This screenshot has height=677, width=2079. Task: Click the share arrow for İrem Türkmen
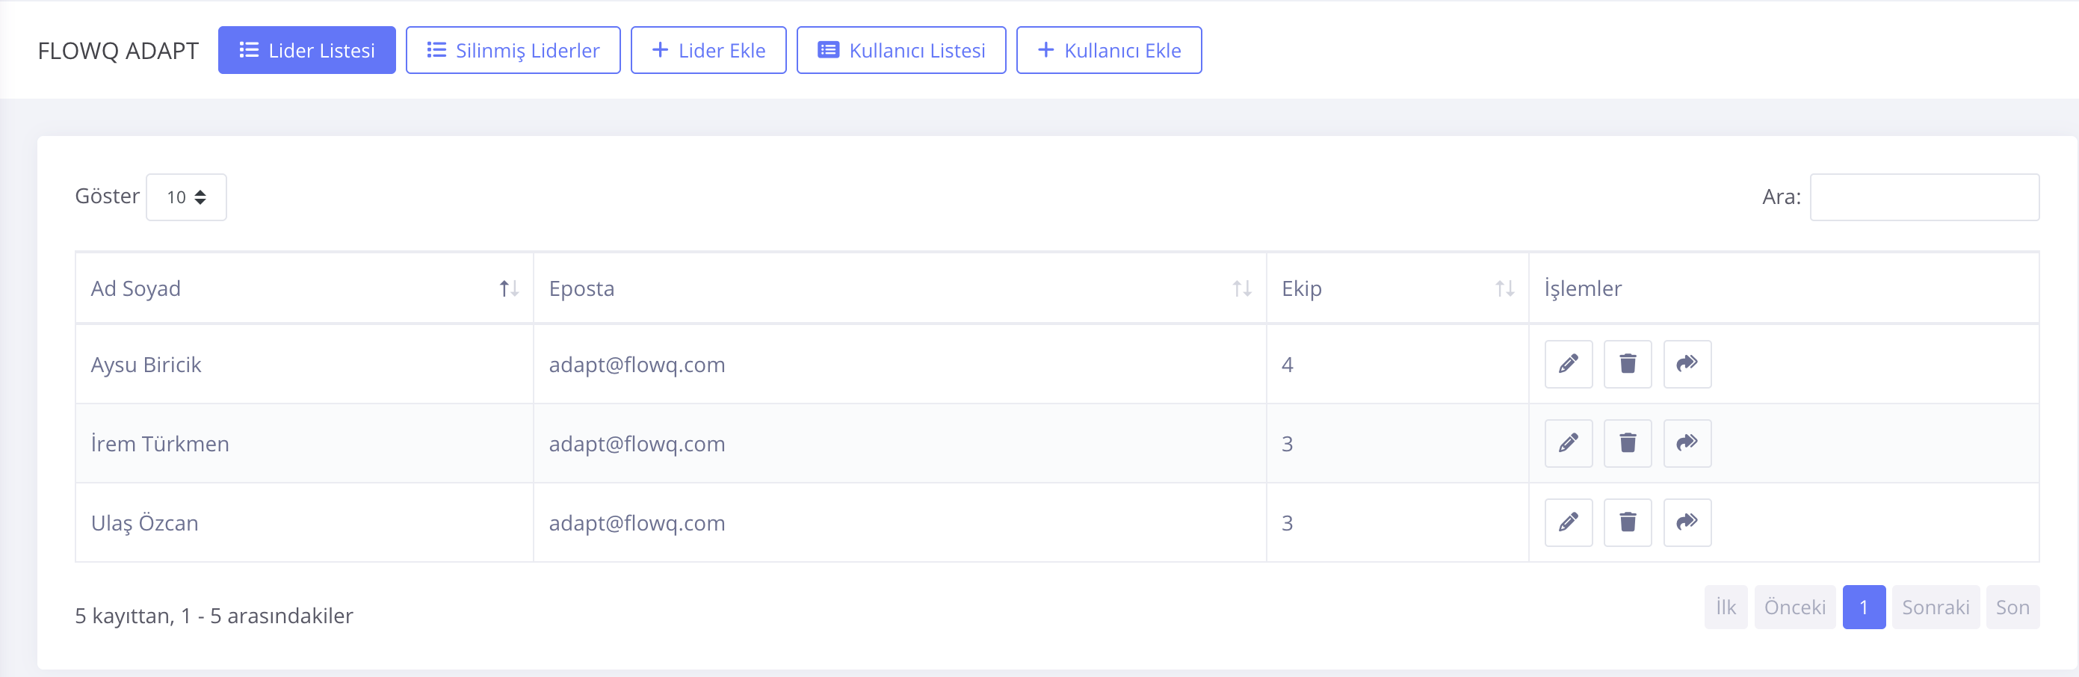tap(1687, 443)
